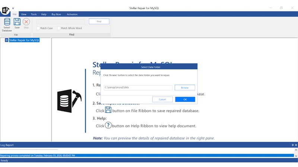
Task: Open the Tools menu
Action: point(34,14)
